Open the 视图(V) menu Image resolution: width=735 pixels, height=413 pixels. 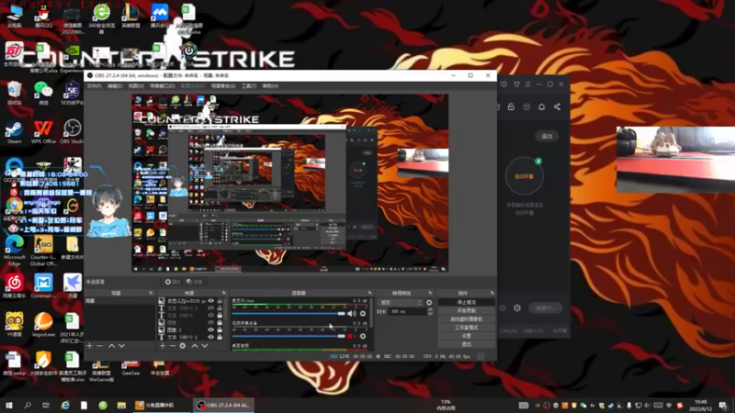click(x=136, y=86)
